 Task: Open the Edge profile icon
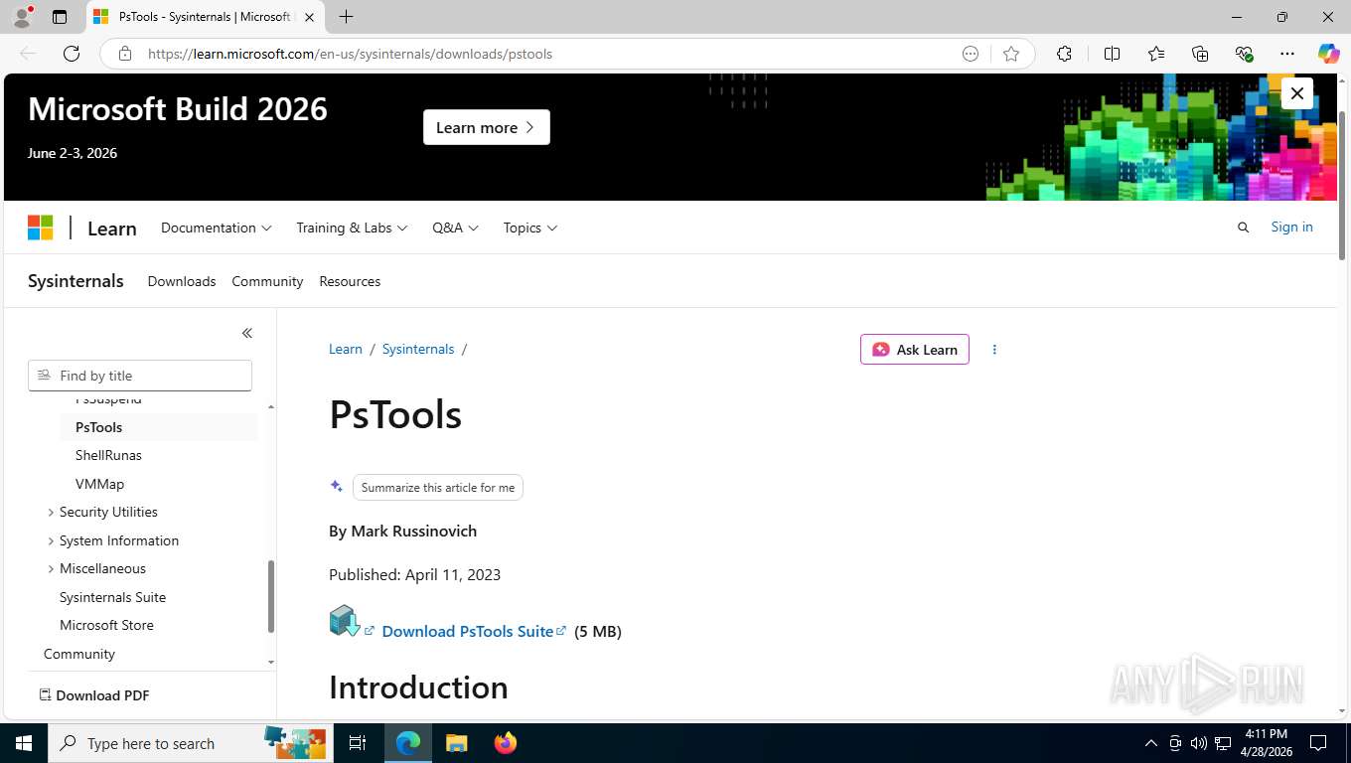[x=22, y=17]
